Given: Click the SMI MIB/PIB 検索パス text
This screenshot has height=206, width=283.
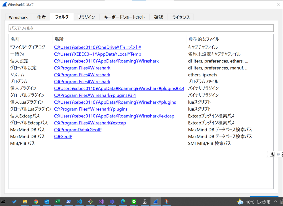Looking at the screenshot, I should tap(209, 143).
